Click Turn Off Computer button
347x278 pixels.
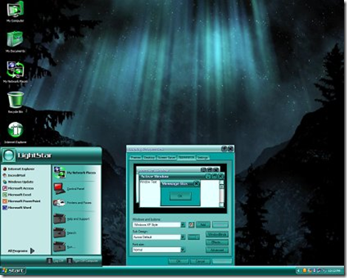click(83, 260)
